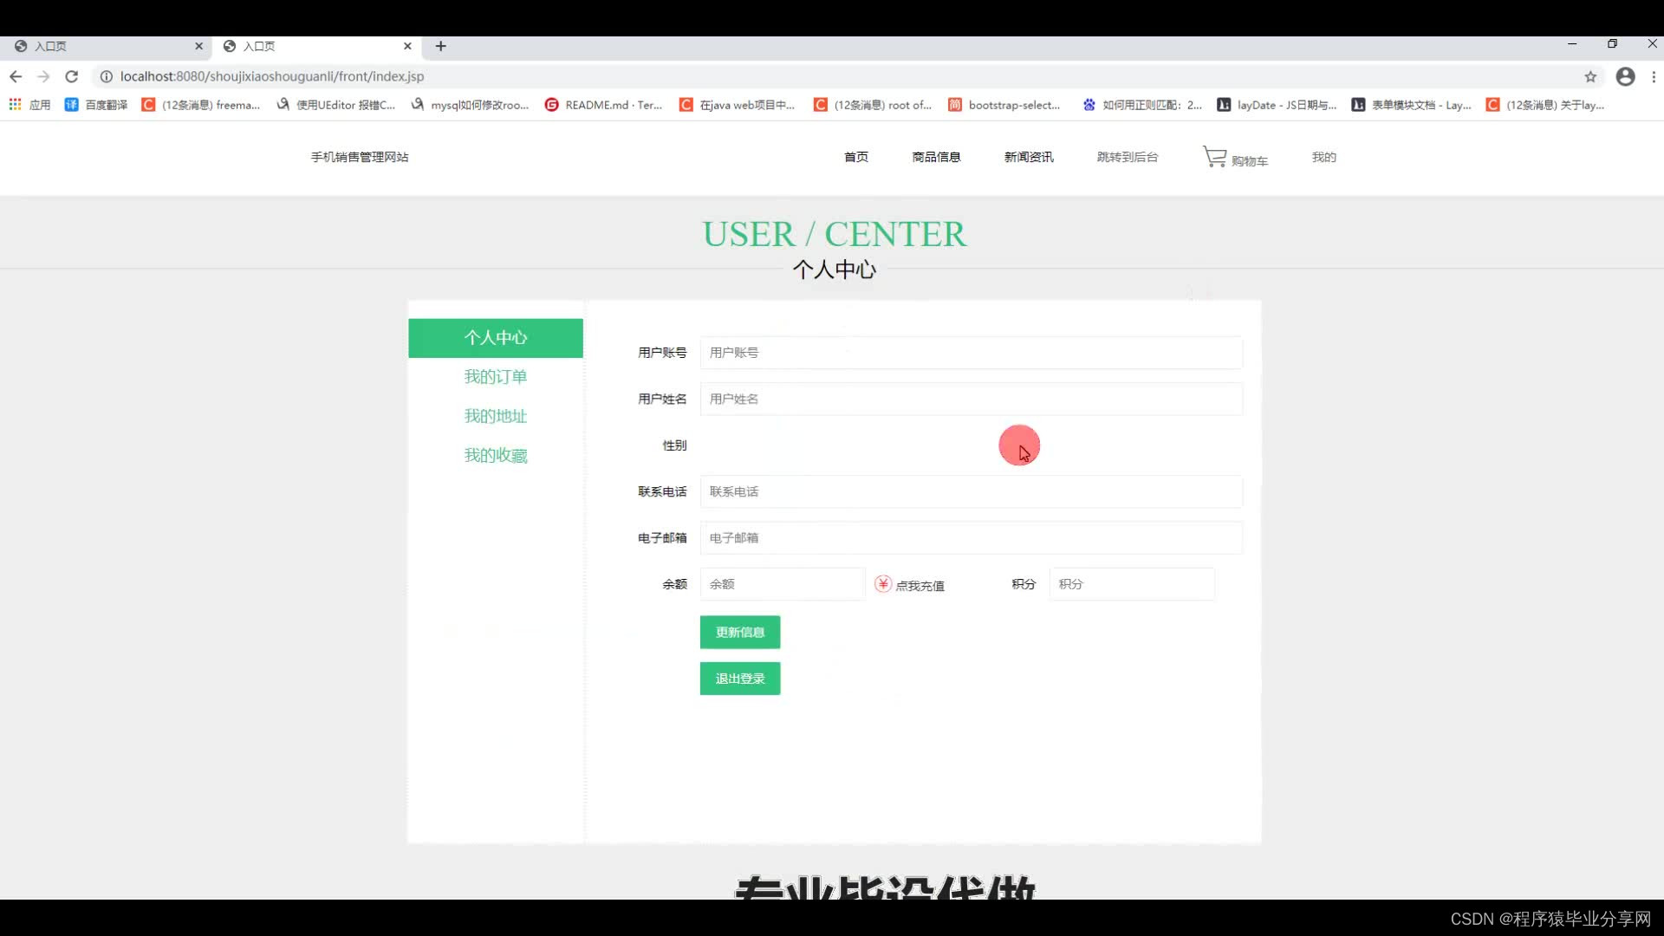Reload the page with refresh icon
Viewport: 1664px width, 936px height.
72,76
